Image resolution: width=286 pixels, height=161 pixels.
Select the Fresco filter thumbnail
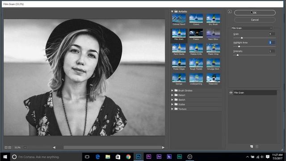[196, 35]
